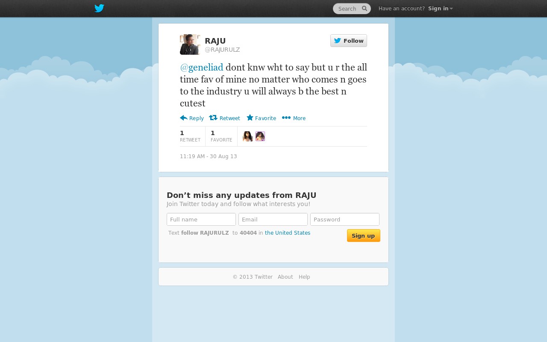View second user avatar next to favorites
The height and width of the screenshot is (342, 547).
pos(260,136)
